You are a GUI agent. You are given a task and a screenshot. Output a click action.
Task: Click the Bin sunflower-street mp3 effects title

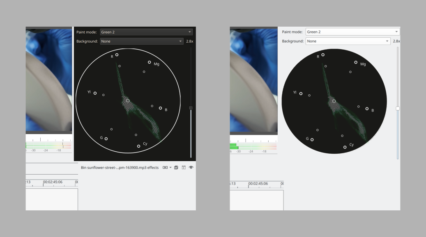point(120,168)
